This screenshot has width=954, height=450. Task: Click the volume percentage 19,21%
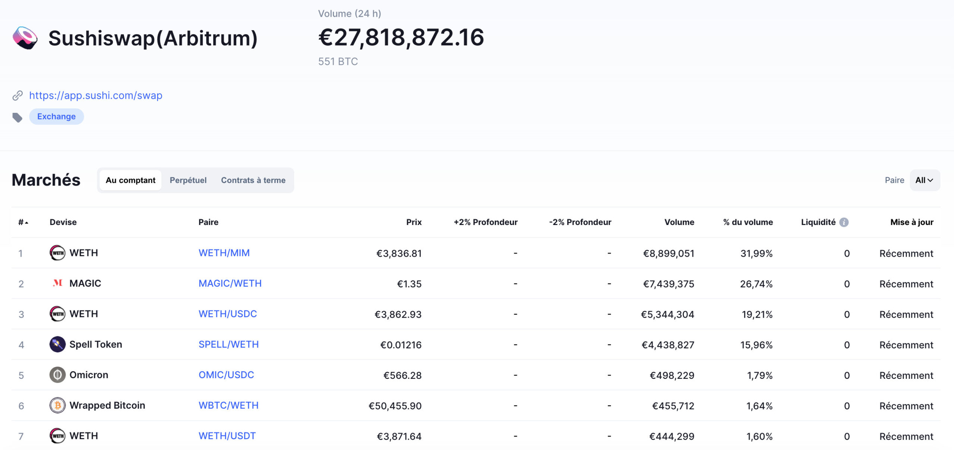pos(757,315)
